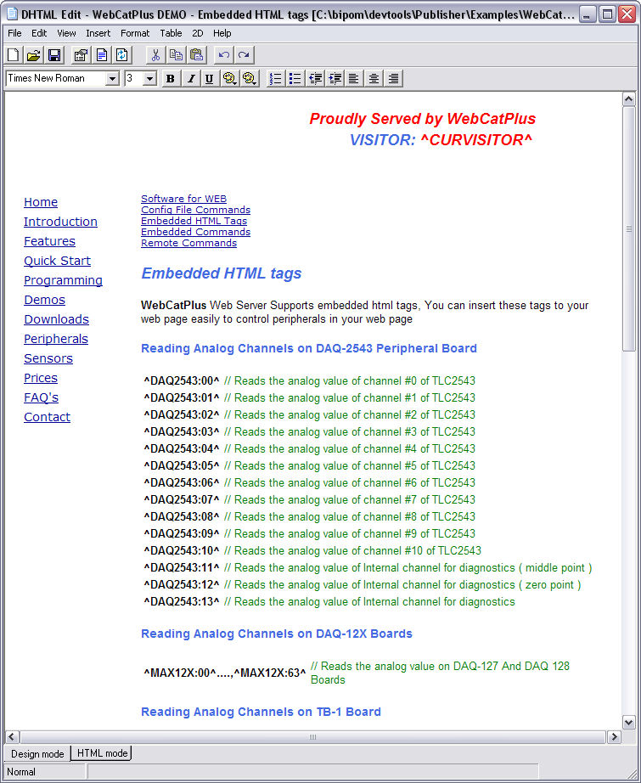Open the page properties icon

tap(81, 55)
